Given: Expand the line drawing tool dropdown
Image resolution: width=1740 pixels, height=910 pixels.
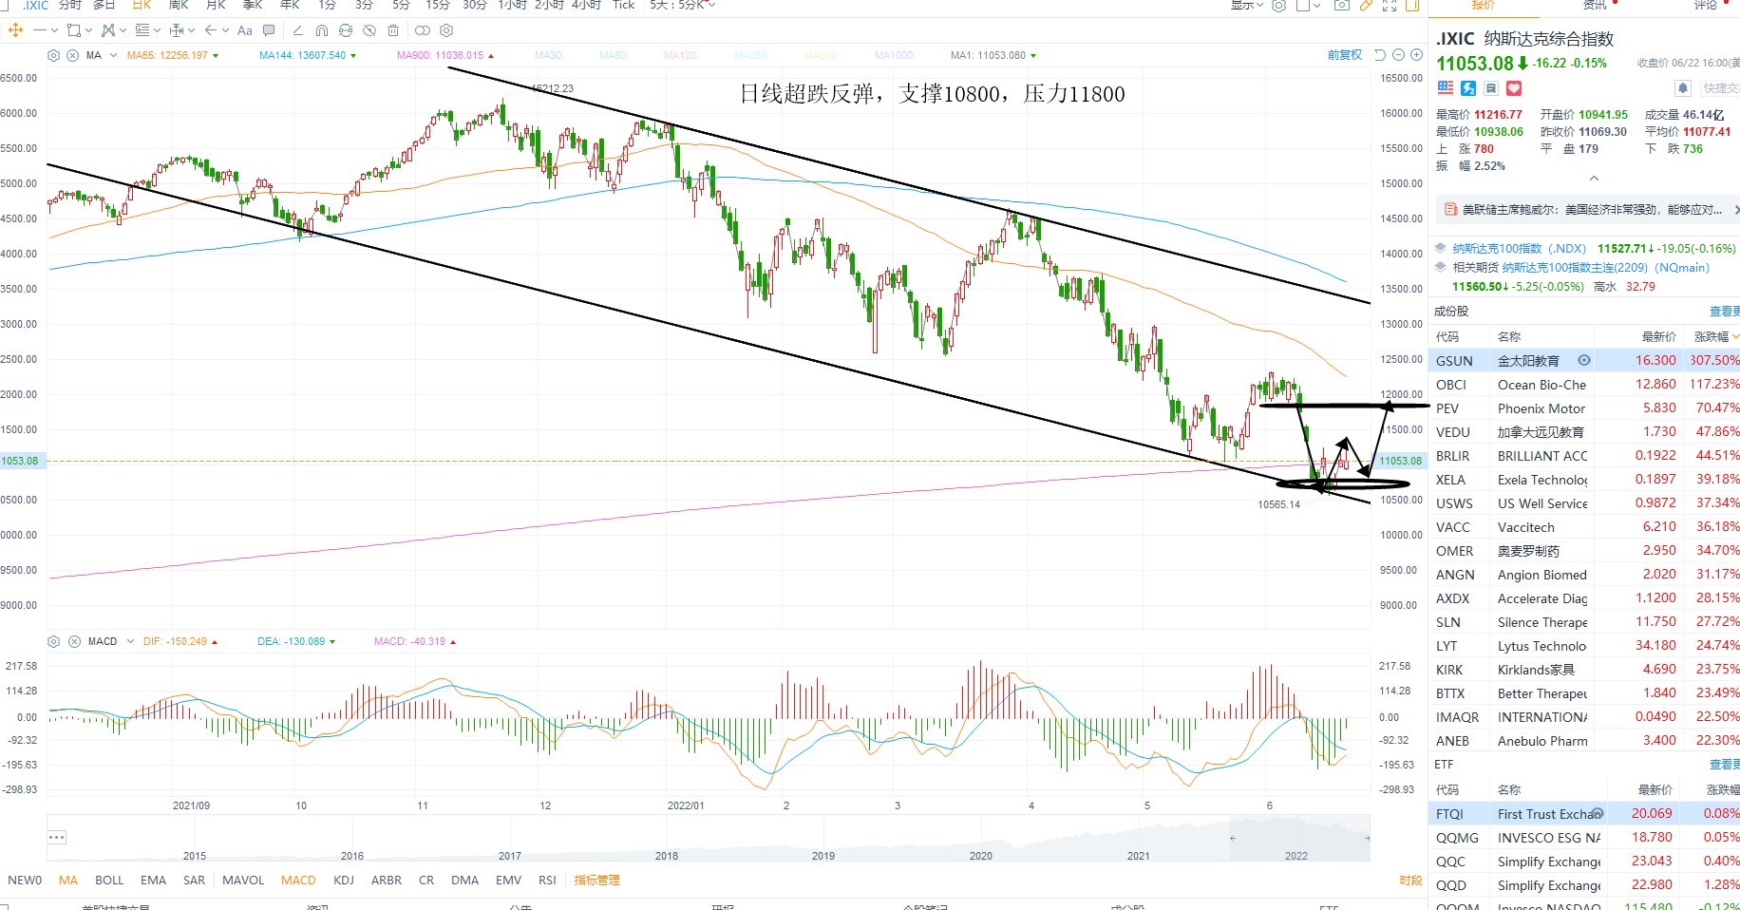Looking at the screenshot, I should point(55,30).
